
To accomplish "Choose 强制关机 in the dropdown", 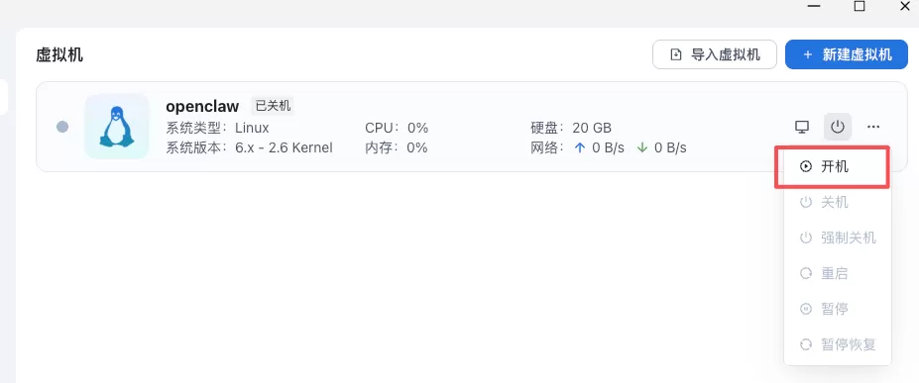I will (x=837, y=238).
